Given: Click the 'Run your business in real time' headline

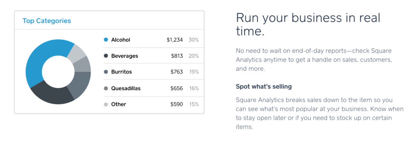Looking at the screenshot, I should tap(308, 25).
